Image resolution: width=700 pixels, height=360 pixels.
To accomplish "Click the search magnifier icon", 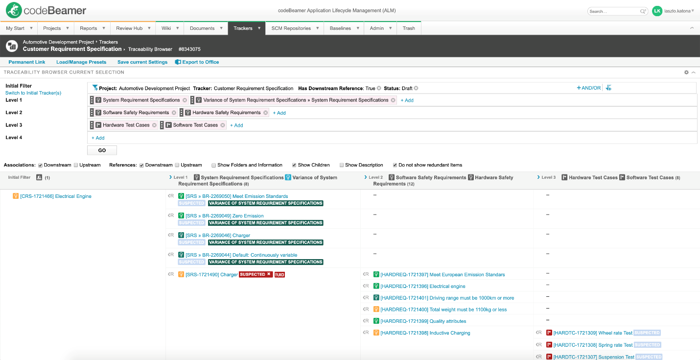I will (x=643, y=11).
